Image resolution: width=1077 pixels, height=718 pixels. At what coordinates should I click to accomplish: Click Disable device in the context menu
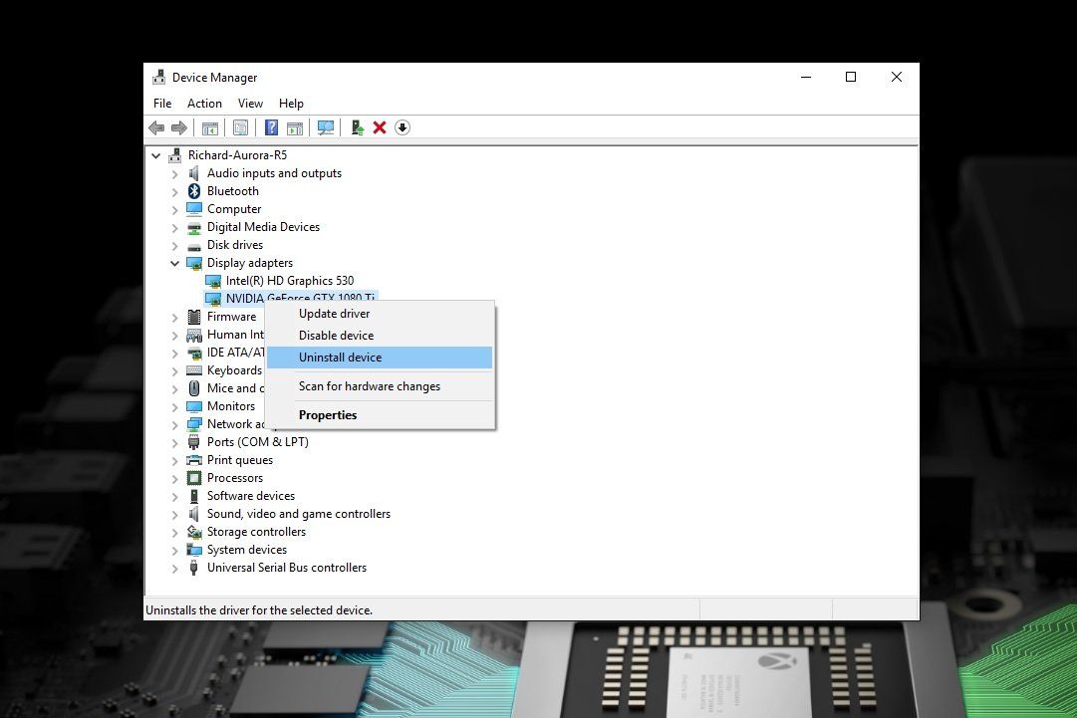(x=336, y=335)
